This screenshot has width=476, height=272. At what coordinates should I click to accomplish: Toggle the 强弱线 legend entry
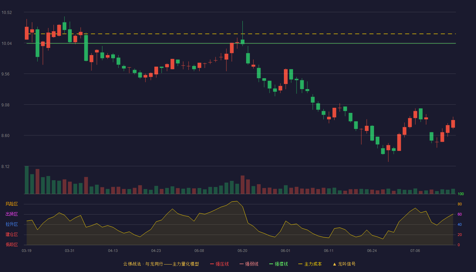click(249, 264)
